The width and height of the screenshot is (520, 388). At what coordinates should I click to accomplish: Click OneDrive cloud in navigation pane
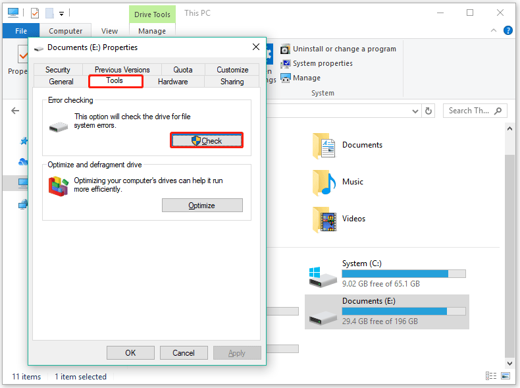point(23,161)
